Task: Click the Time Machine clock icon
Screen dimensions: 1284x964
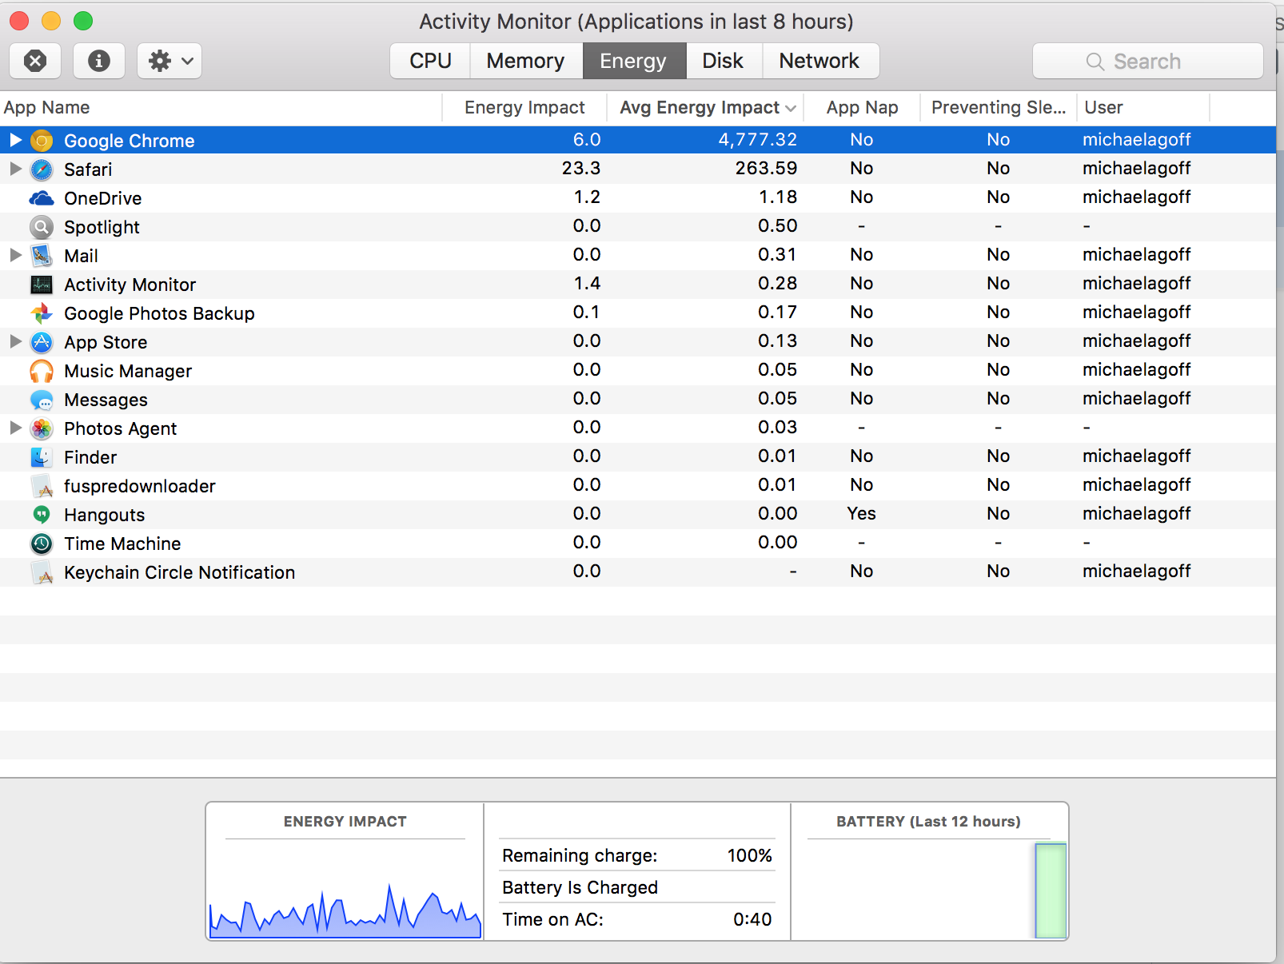Action: (x=42, y=544)
